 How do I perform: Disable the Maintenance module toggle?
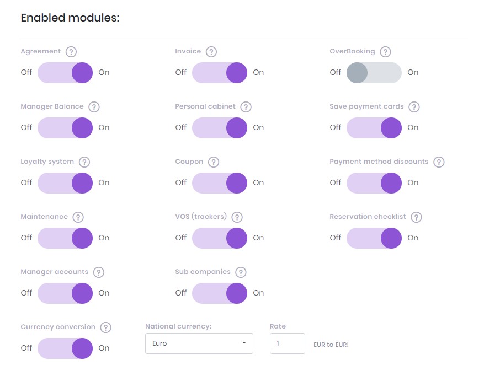pyautogui.click(x=65, y=238)
